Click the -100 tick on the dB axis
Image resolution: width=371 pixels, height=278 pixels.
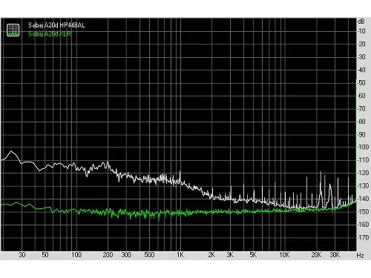point(363,147)
